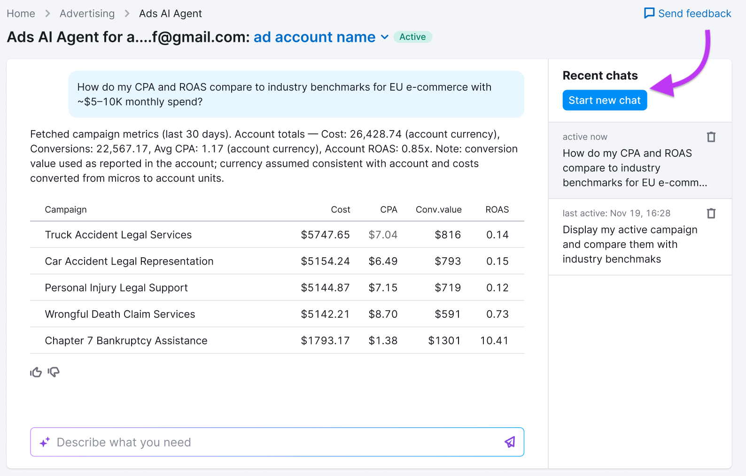Delete the Nov 19 campaign comparison chat
746x476 pixels.
pos(711,213)
